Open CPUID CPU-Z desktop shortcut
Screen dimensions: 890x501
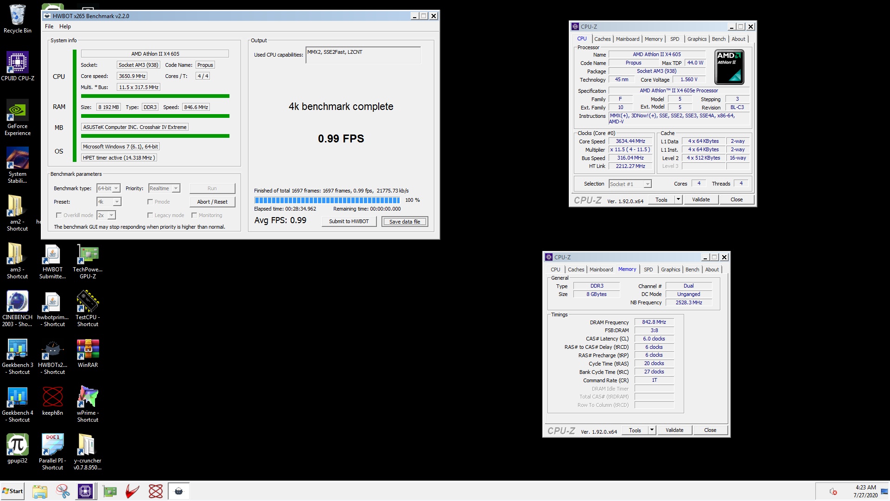coord(17,66)
